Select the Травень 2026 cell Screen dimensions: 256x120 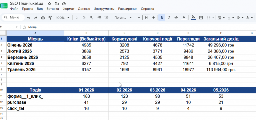coord(35,70)
